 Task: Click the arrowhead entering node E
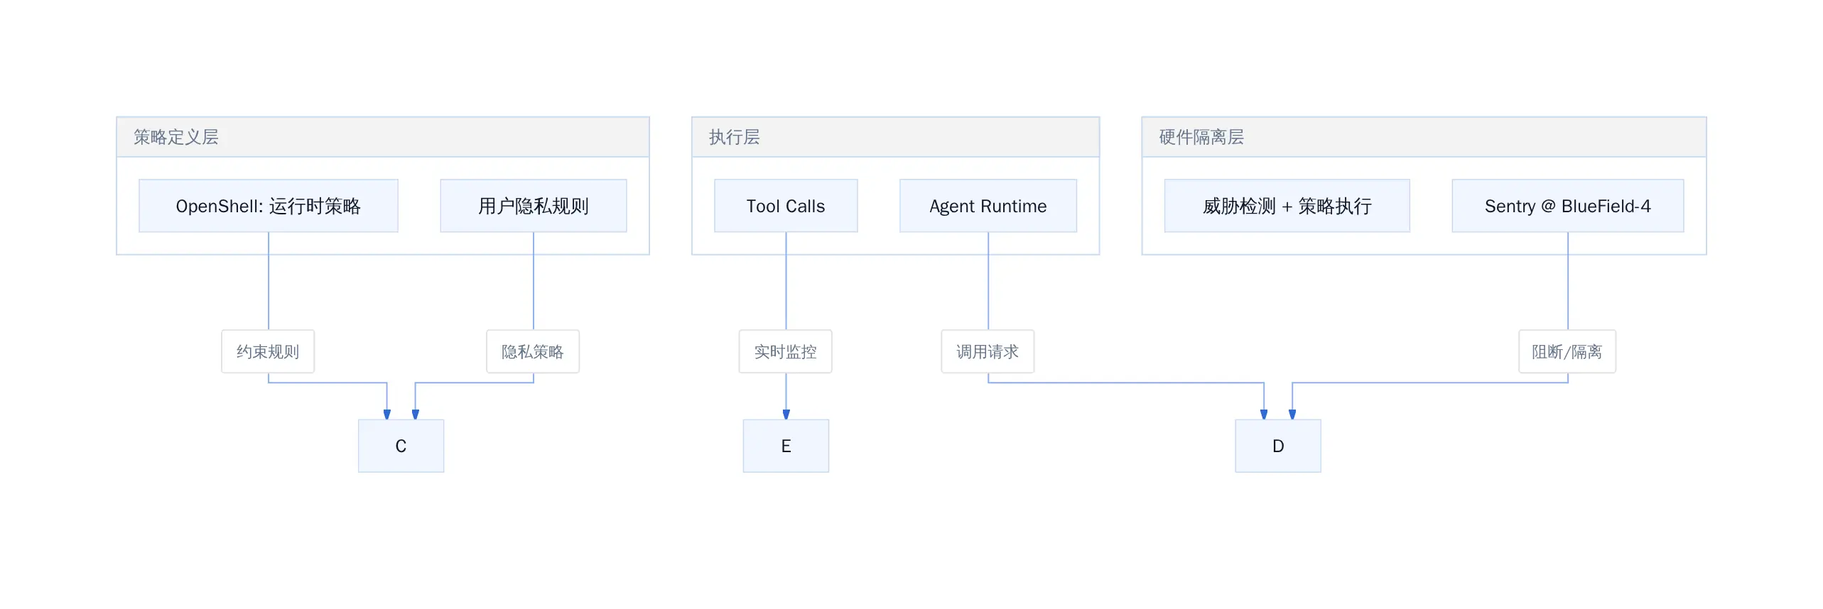(x=786, y=415)
